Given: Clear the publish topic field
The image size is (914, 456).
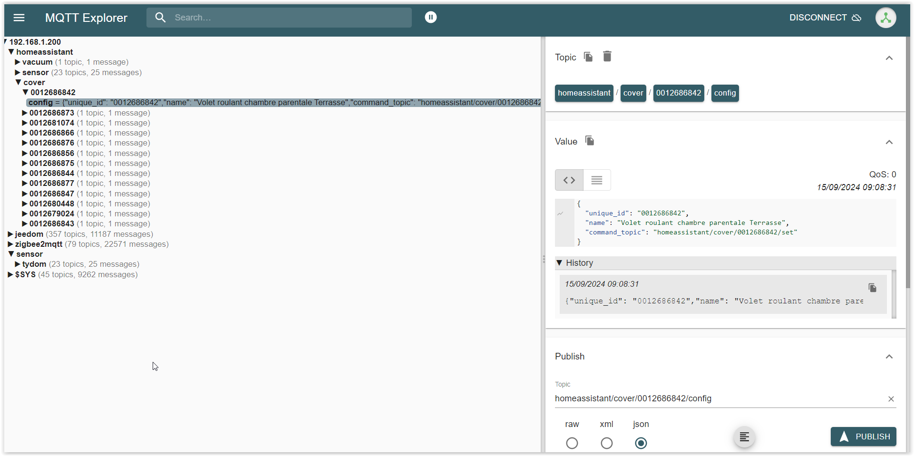Looking at the screenshot, I should 891,399.
